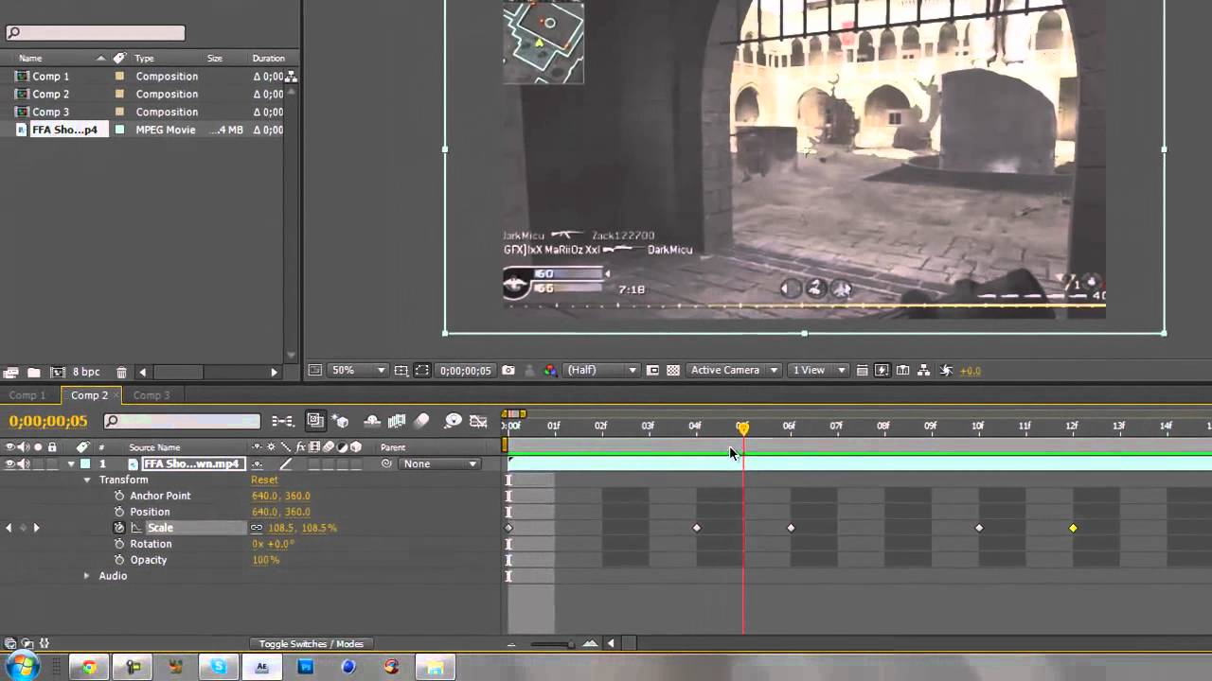The height and width of the screenshot is (681, 1212).
Task: Click the brainstorm icon in timeline
Action: pos(454,421)
